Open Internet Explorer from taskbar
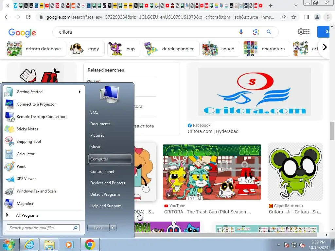 (x=29, y=244)
